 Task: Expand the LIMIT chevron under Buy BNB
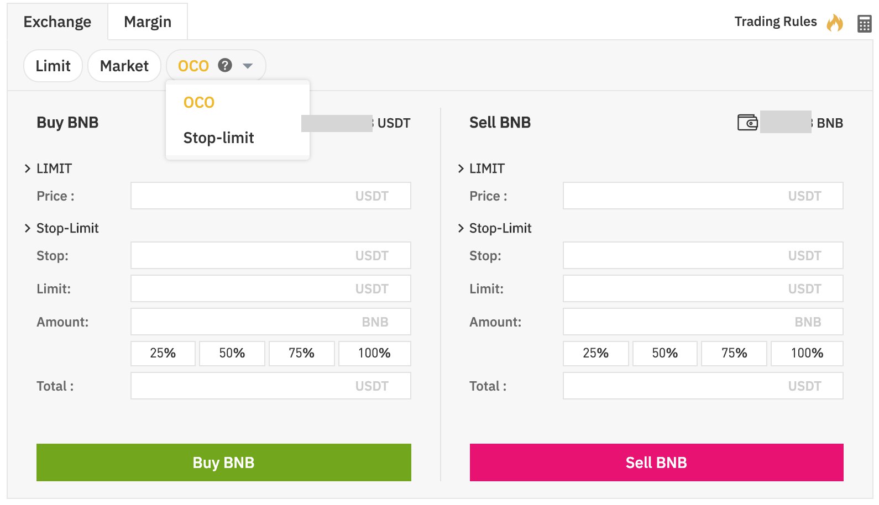[x=28, y=169]
